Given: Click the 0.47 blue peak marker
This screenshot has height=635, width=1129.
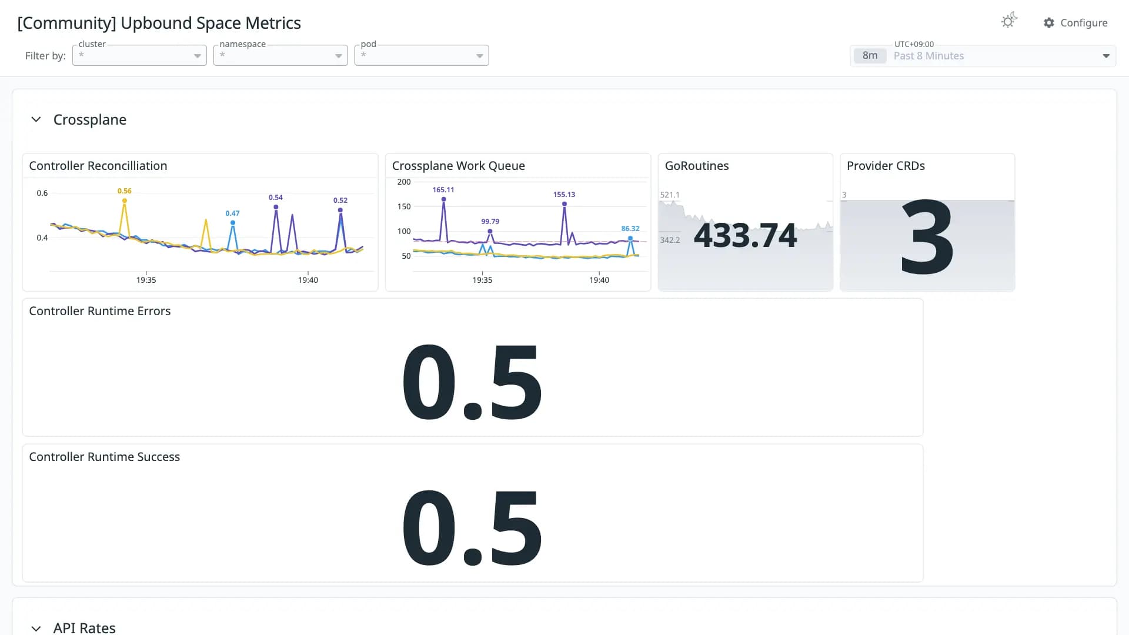Looking at the screenshot, I should click(233, 223).
